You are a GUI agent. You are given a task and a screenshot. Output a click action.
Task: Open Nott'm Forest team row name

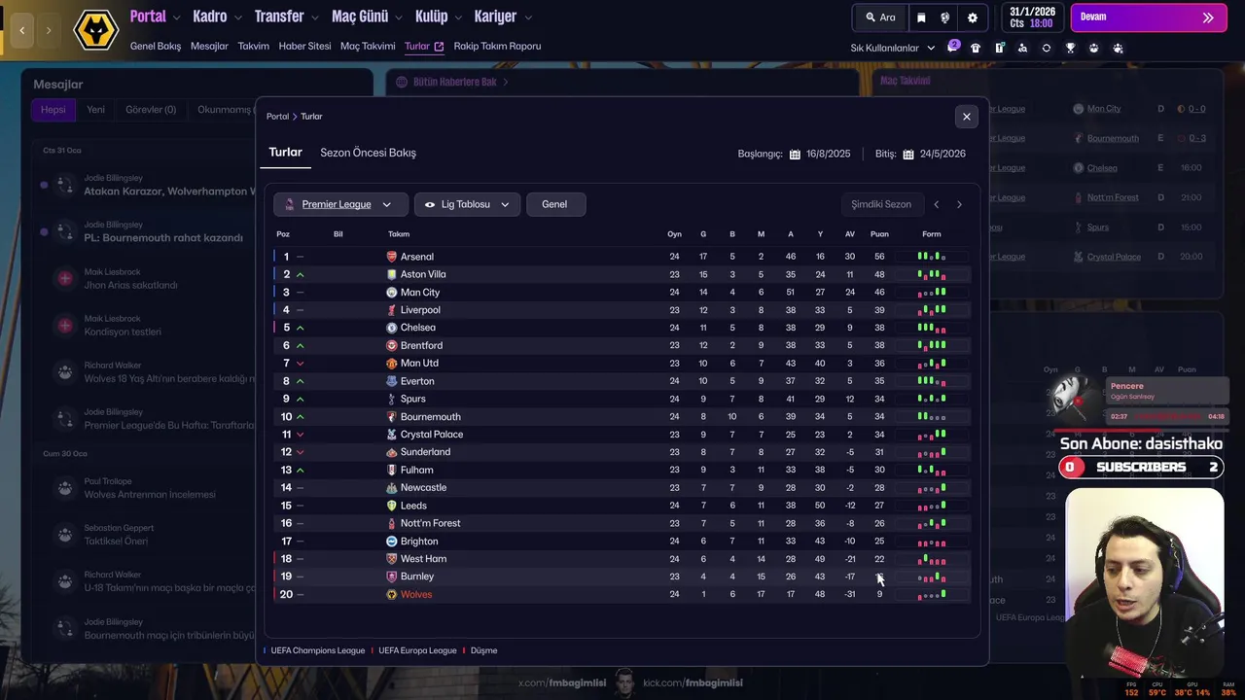pyautogui.click(x=431, y=523)
